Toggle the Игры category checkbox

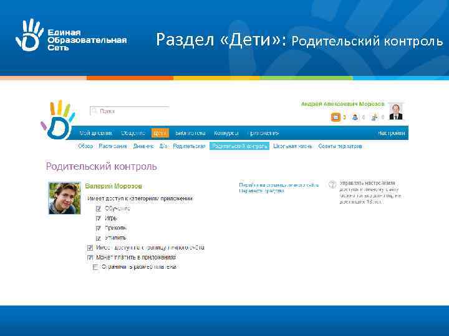(99, 218)
